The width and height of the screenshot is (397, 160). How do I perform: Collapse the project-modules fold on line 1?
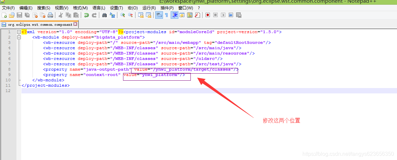pyautogui.click(x=18, y=32)
